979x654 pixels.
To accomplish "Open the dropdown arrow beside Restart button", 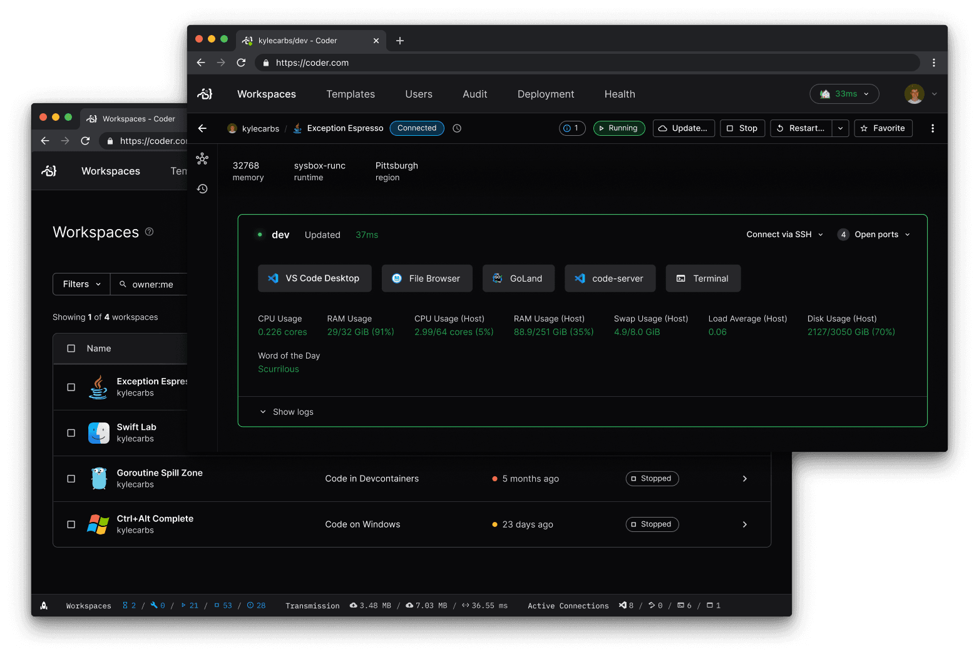I will (x=841, y=128).
